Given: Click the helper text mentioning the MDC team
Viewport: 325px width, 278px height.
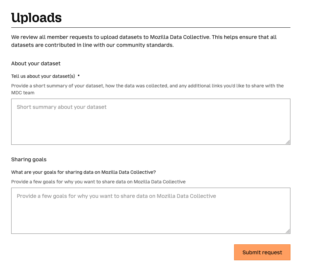Looking at the screenshot, I should pyautogui.click(x=147, y=89).
